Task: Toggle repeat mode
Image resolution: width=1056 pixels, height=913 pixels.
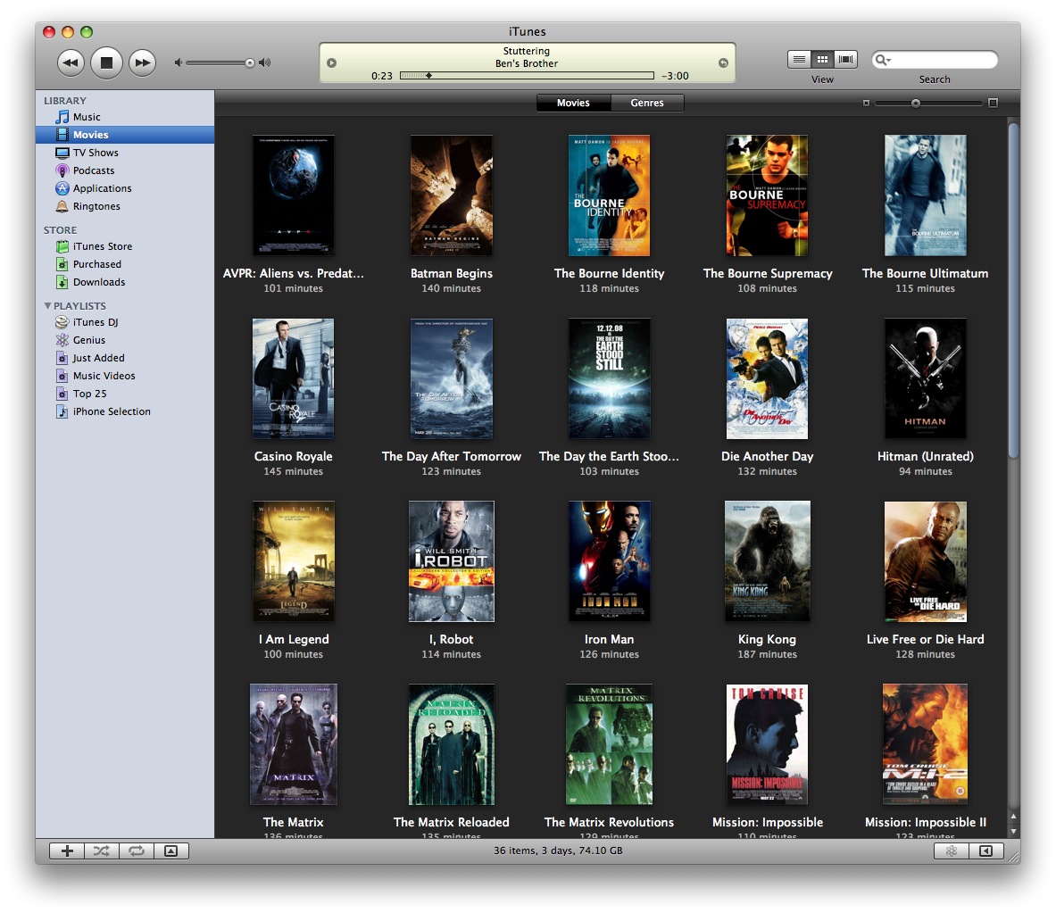Action: (137, 851)
